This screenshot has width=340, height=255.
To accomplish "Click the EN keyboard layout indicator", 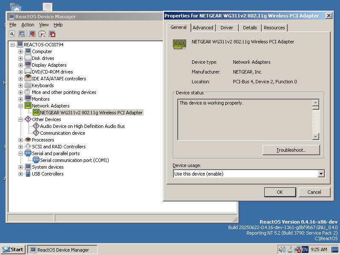I will tap(305, 249).
